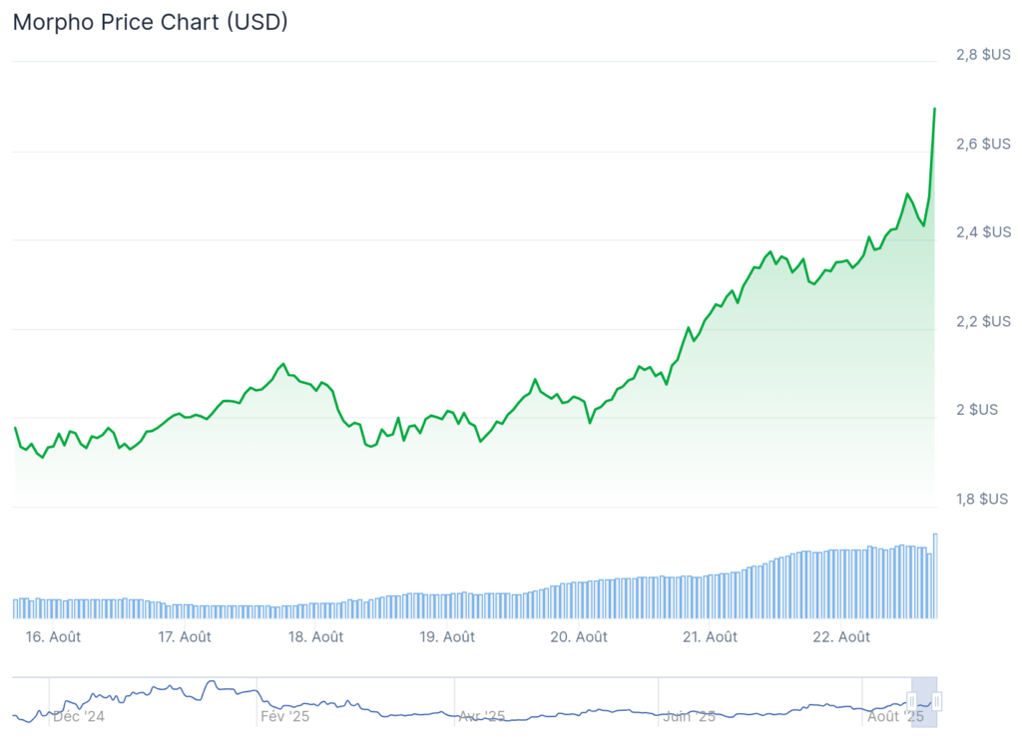1022x745 pixels.
Task: Click the latest price peak on chart
Action: (x=934, y=108)
